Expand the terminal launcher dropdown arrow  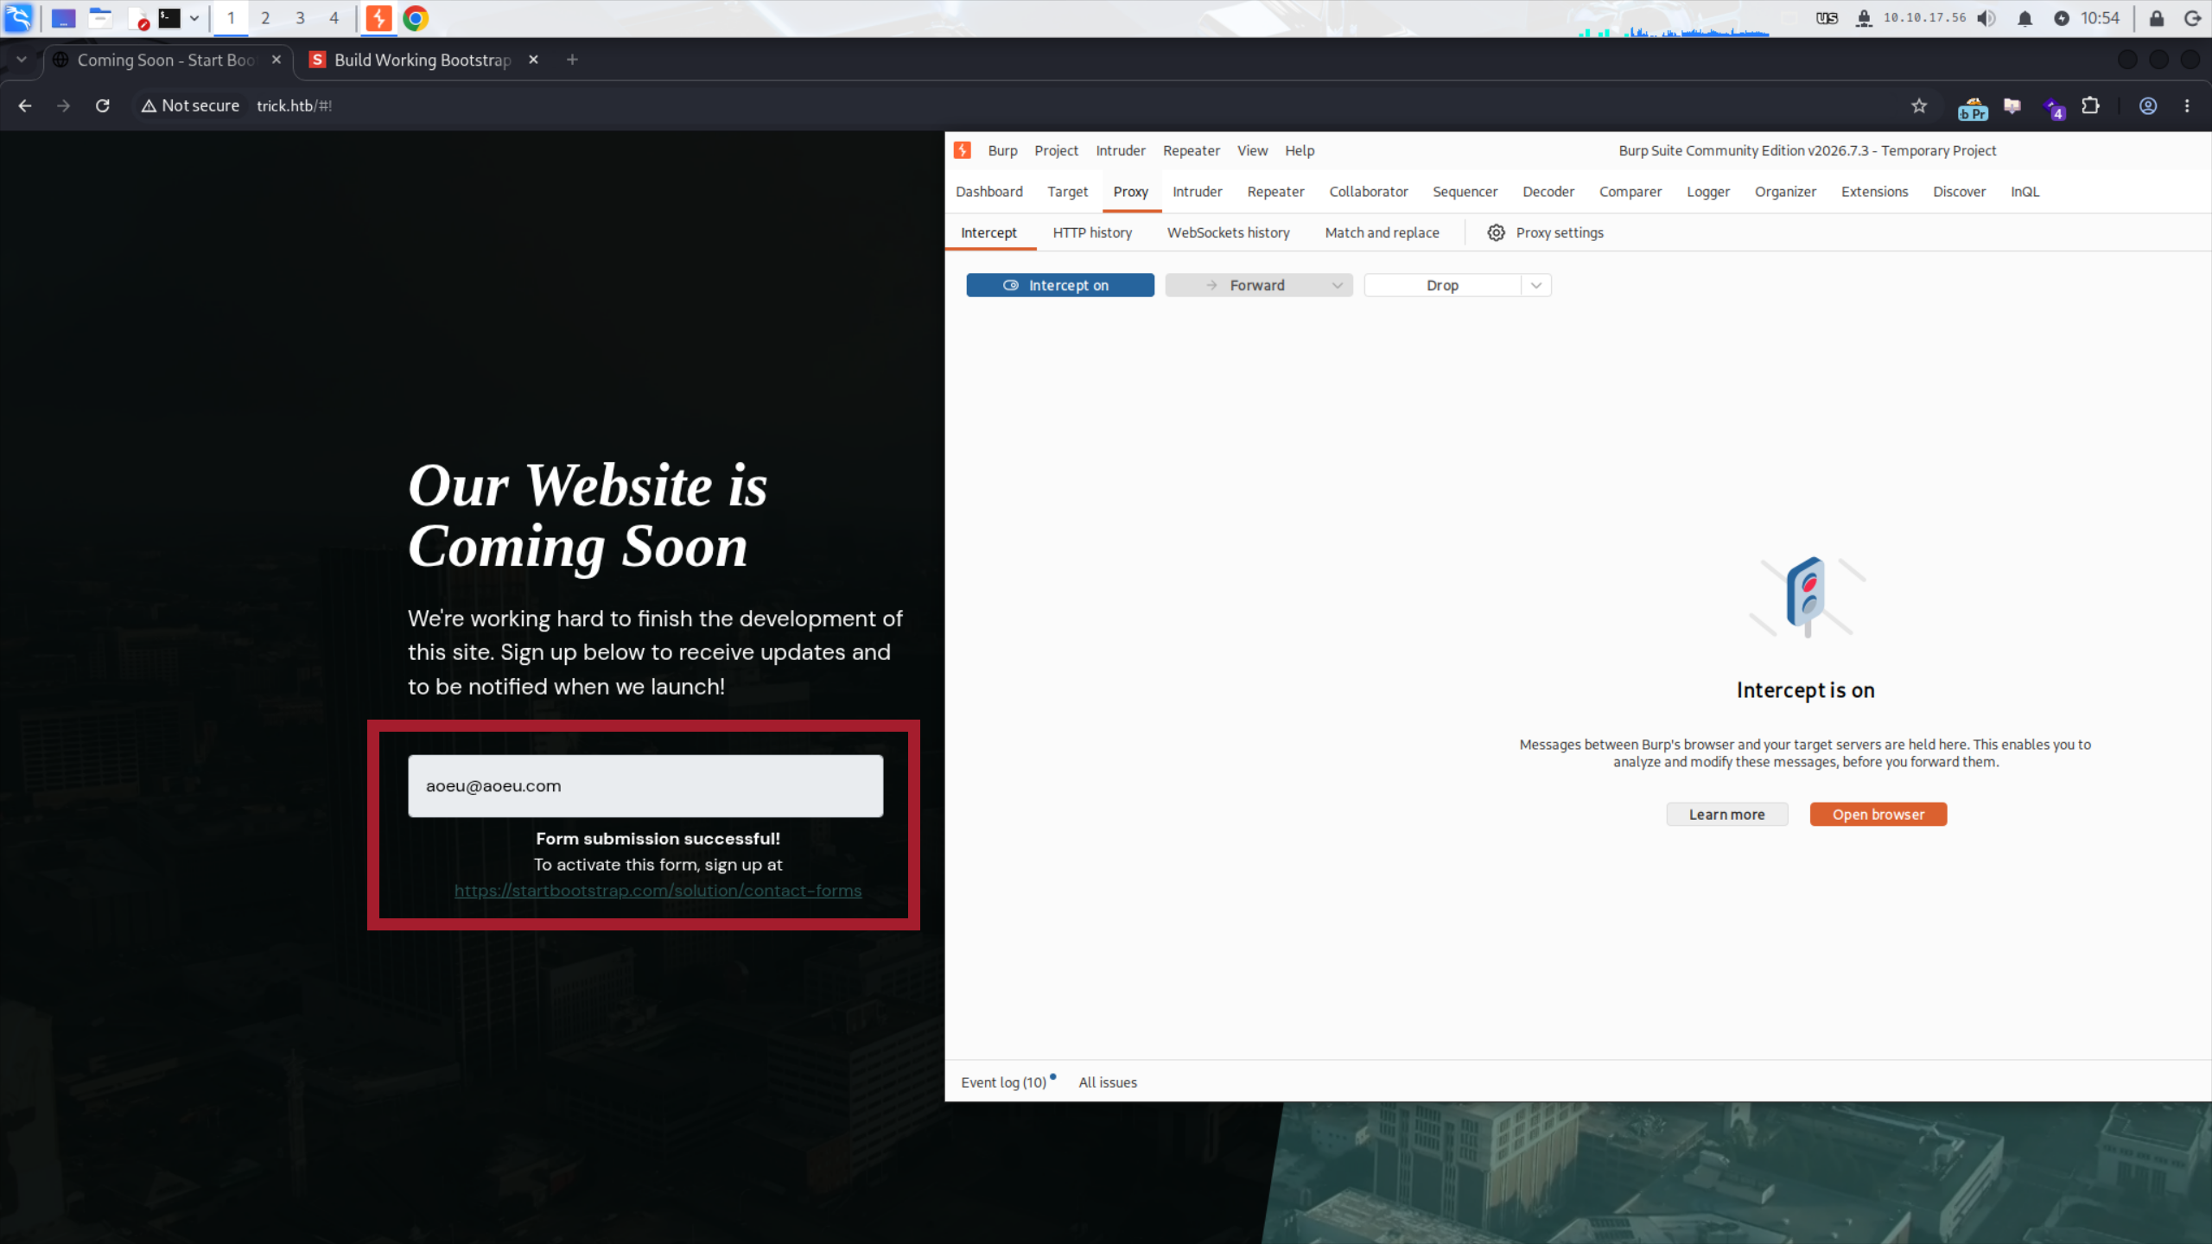pos(194,18)
